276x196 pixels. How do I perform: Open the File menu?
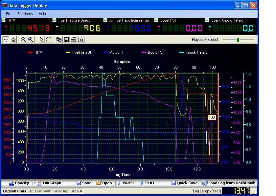tap(9, 14)
